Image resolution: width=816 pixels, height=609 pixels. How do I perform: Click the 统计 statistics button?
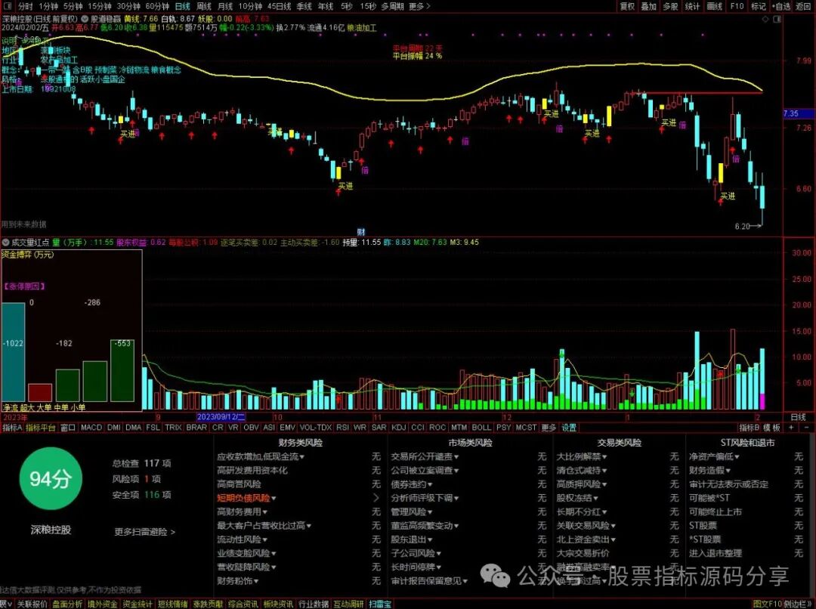point(692,6)
